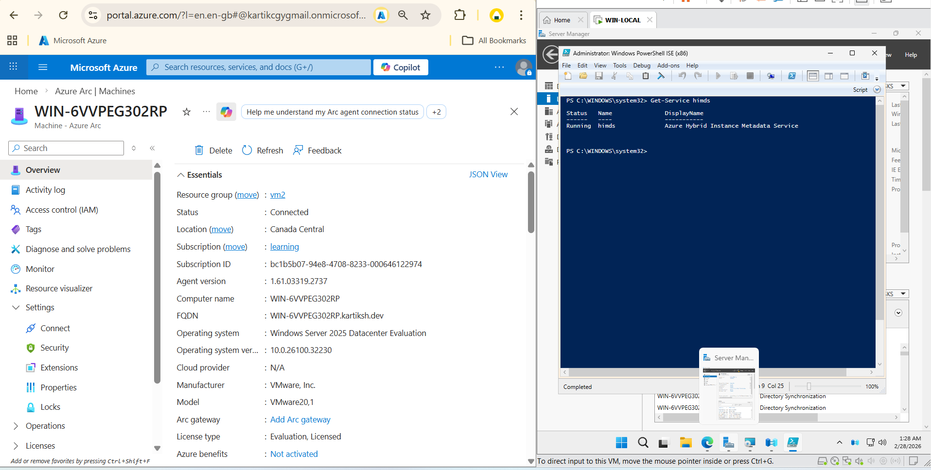This screenshot has height=470, width=931.
Task: Click Paste clipboard icon in PowerShell ISE toolbar
Action: point(646,76)
